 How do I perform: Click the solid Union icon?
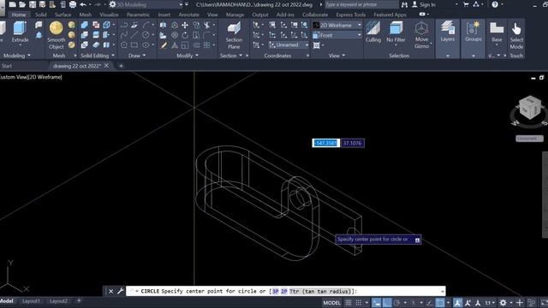85,25
